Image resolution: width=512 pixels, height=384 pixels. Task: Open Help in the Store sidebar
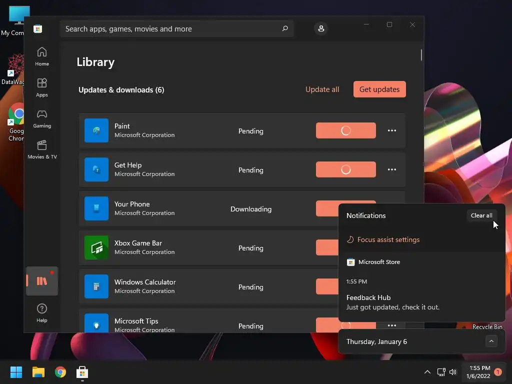pos(42,313)
